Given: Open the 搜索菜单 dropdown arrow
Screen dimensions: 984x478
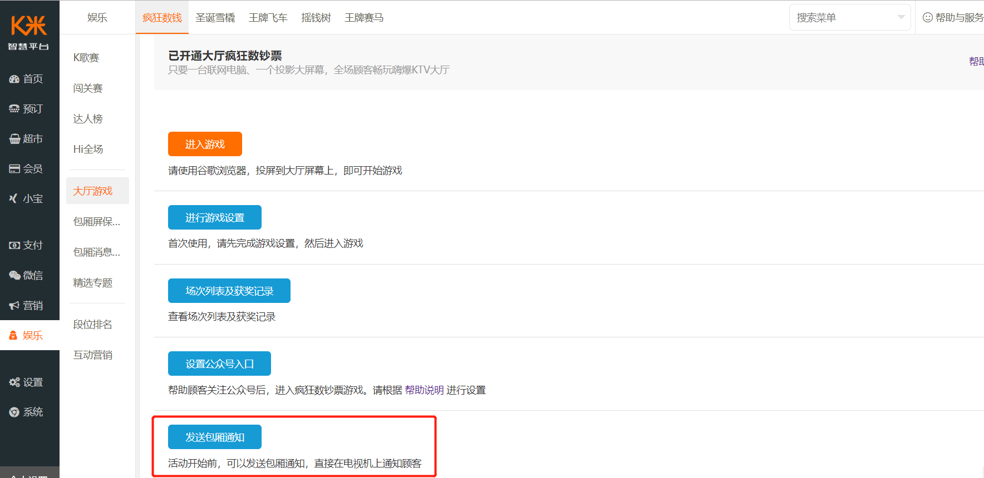Looking at the screenshot, I should click(901, 17).
